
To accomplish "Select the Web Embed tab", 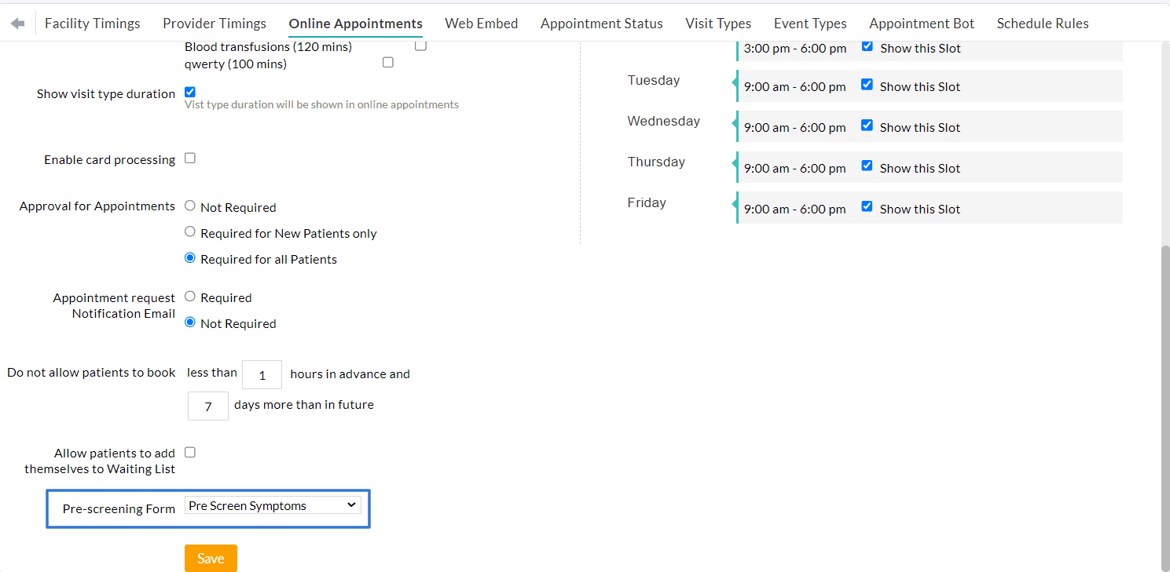I will 481,23.
